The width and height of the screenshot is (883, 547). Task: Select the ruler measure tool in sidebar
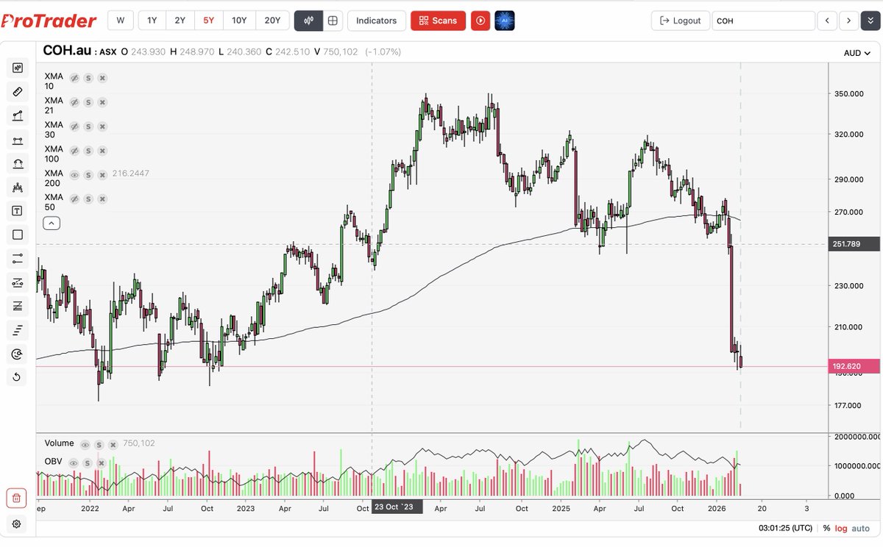(16, 92)
